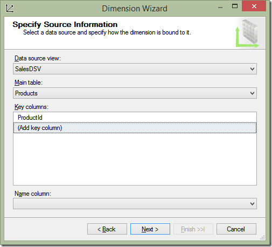
Task: Close the Dimension Wizard with red X
Action: (x=254, y=6)
